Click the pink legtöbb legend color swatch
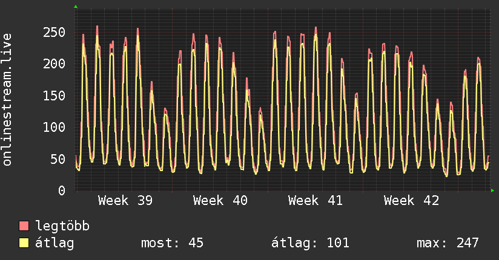Viewport: 499px width, 260px height. 24,226
